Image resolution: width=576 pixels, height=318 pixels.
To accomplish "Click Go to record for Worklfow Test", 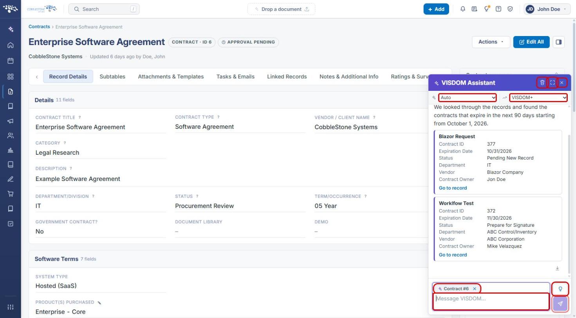I will [453, 255].
